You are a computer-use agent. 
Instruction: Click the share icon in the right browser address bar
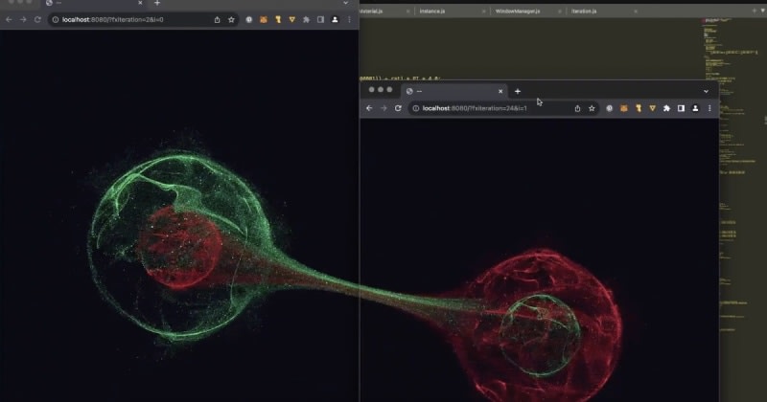(577, 108)
